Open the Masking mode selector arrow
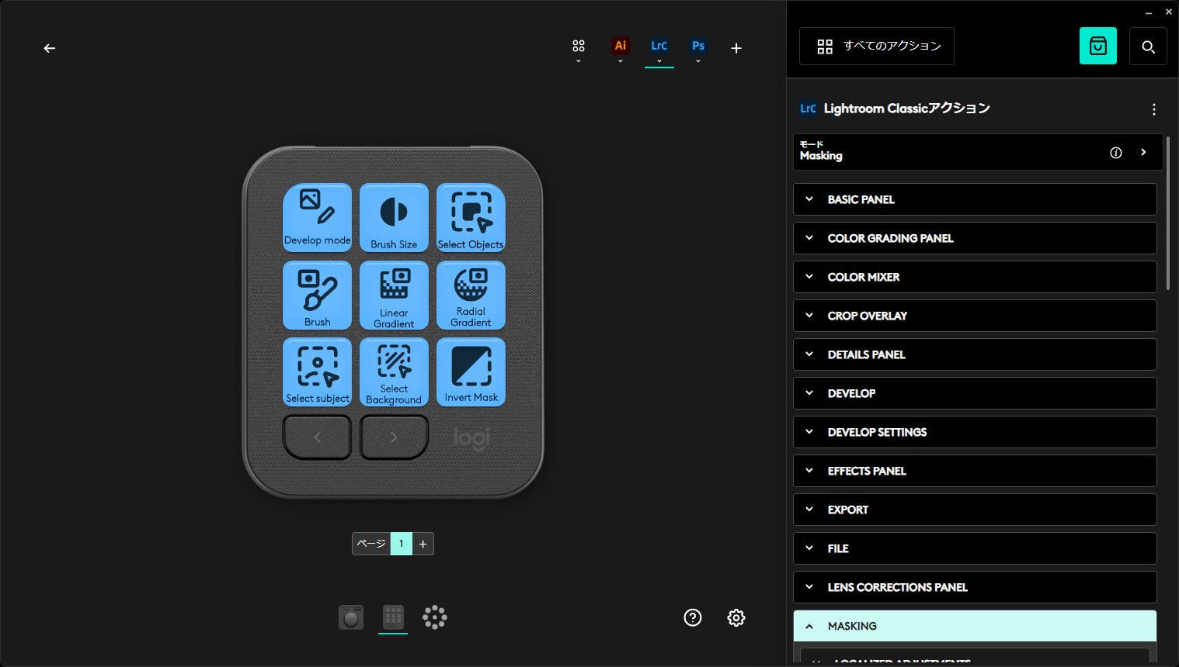The image size is (1179, 667). tap(1143, 153)
